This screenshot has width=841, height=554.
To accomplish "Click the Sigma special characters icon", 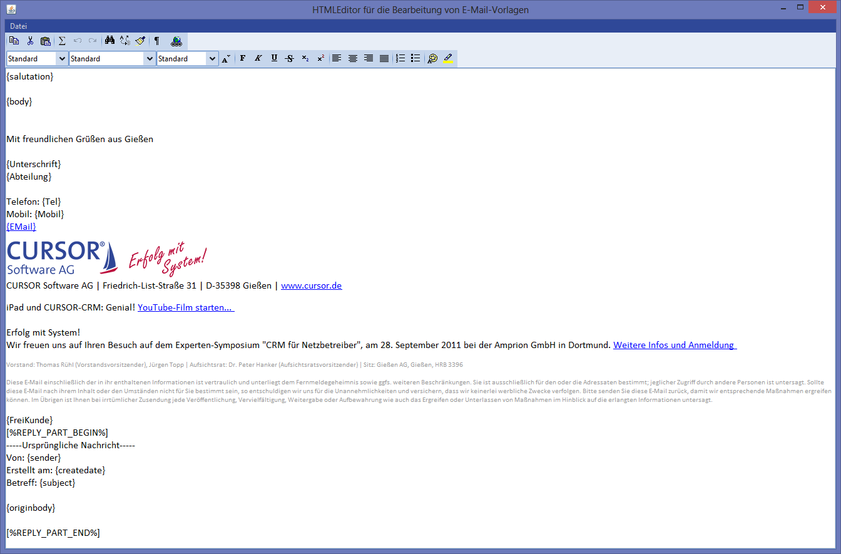I will pos(62,41).
